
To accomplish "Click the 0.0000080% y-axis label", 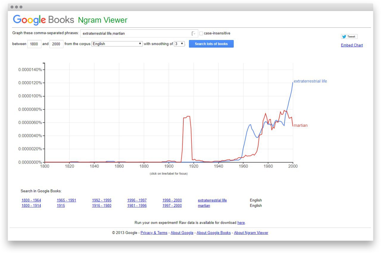I will (x=30, y=109).
